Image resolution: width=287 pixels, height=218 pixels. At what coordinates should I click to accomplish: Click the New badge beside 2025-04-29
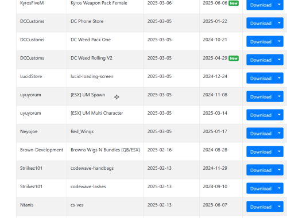click(234, 58)
